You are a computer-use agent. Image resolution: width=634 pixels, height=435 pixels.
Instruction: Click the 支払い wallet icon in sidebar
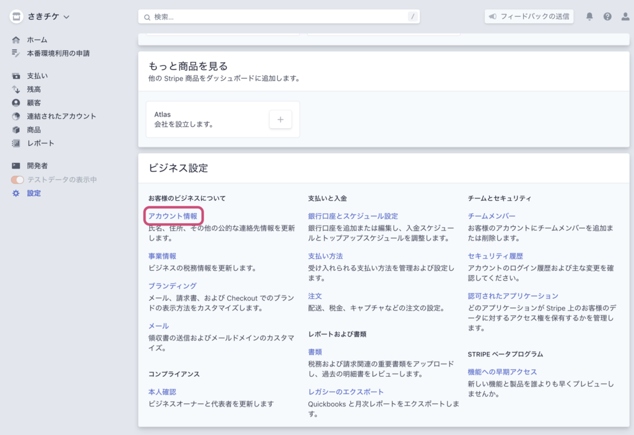16,76
